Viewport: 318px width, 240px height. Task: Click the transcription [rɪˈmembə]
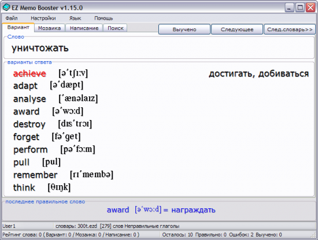91,174
